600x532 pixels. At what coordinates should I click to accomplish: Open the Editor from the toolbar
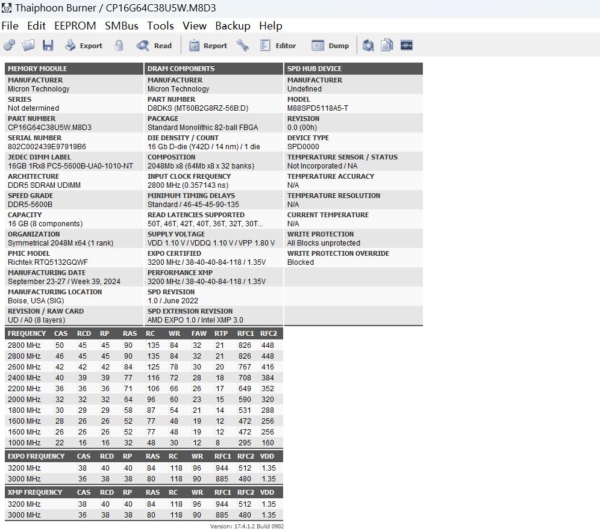[278, 46]
